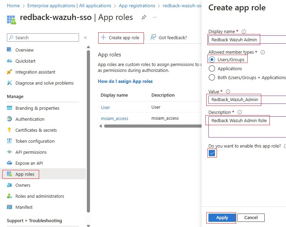Click the Value input field
Image resolution: width=286 pixels, height=227 pixels.
pyautogui.click(x=247, y=100)
